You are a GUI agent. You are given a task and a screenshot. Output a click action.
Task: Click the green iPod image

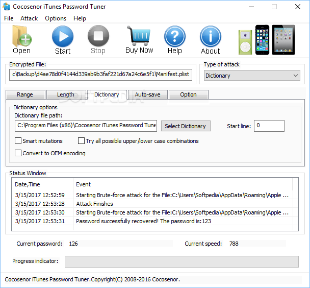245,42
